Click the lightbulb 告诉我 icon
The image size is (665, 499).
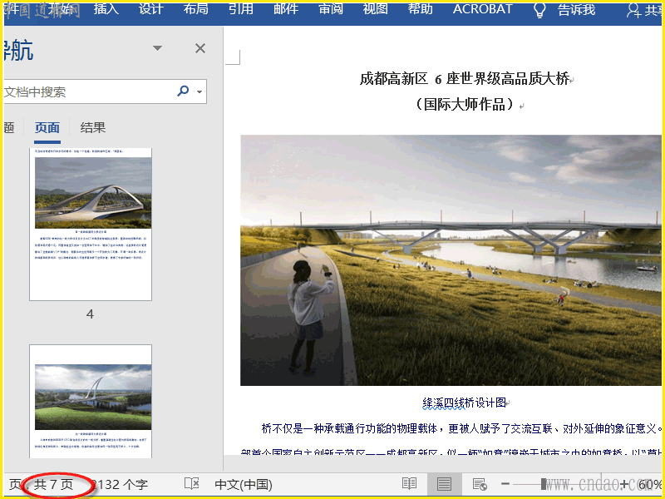(x=539, y=10)
